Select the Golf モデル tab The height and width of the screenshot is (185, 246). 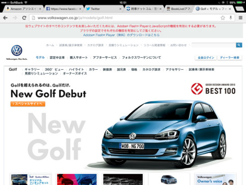pos(214,9)
